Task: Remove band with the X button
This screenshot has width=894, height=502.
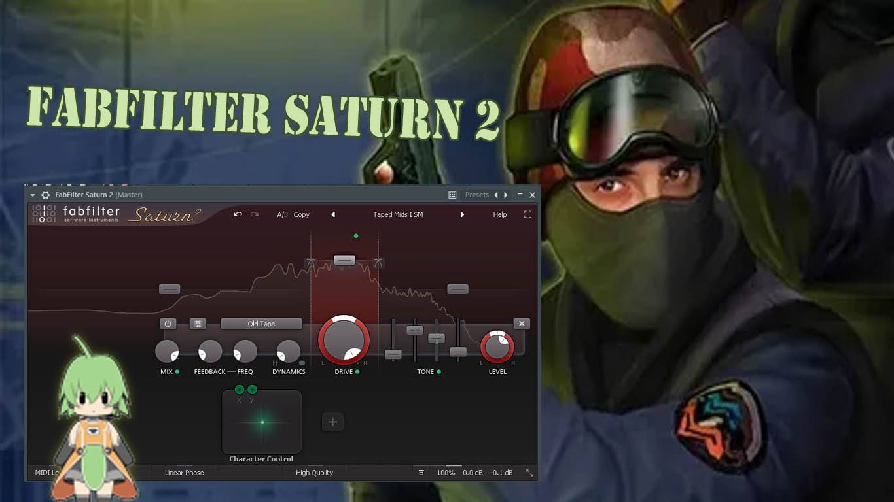Action: 522,324
